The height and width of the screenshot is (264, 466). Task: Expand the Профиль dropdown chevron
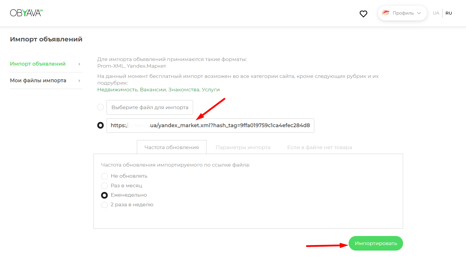(419, 13)
